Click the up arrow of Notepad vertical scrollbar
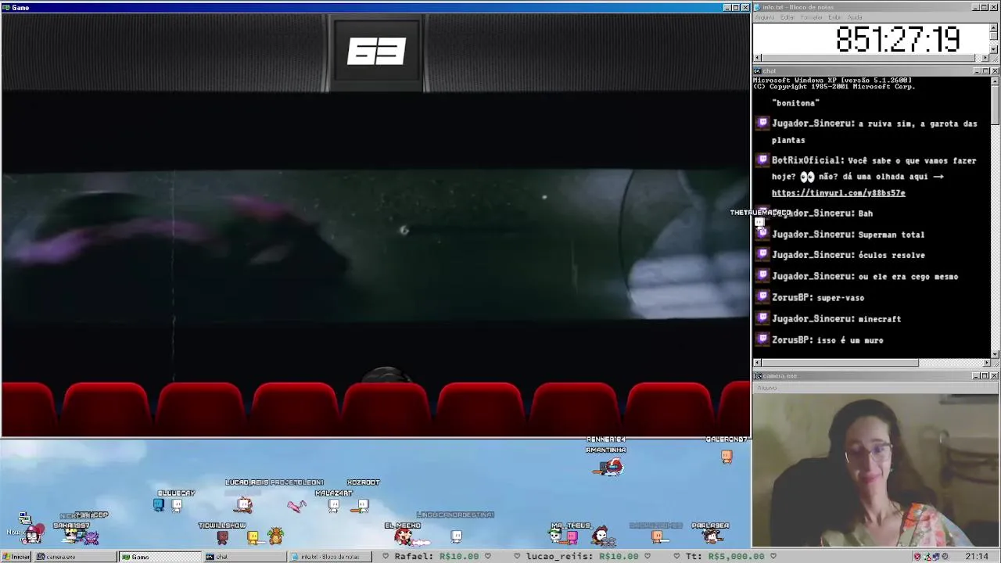Image resolution: width=1001 pixels, height=563 pixels. (x=994, y=27)
